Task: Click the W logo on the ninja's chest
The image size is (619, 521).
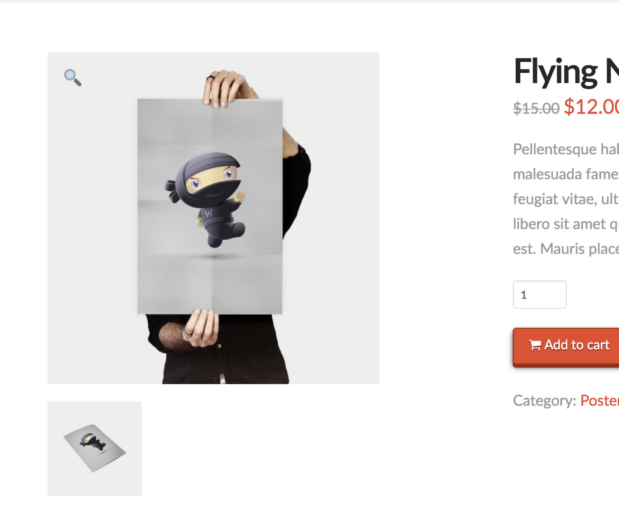Action: (208, 213)
